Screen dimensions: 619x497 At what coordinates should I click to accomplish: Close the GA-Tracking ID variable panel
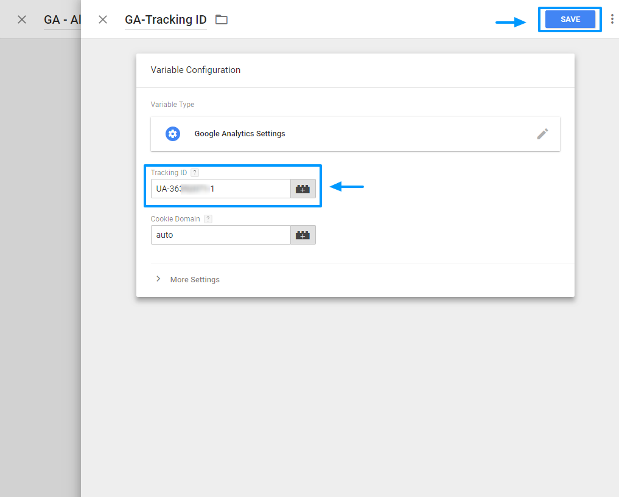[x=103, y=19]
